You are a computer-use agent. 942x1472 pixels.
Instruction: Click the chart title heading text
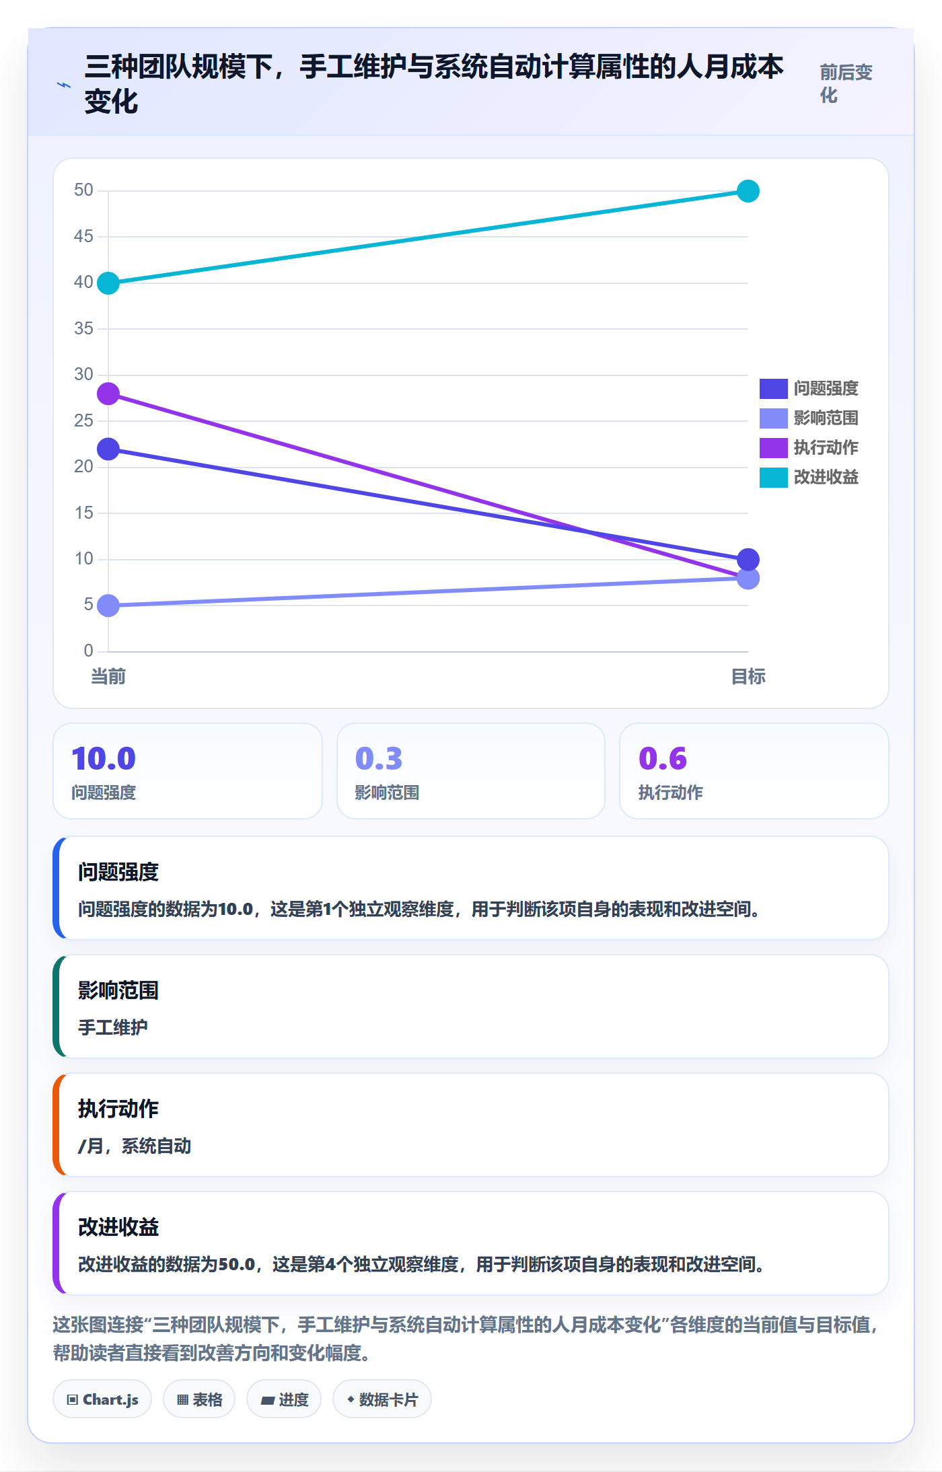tap(434, 84)
